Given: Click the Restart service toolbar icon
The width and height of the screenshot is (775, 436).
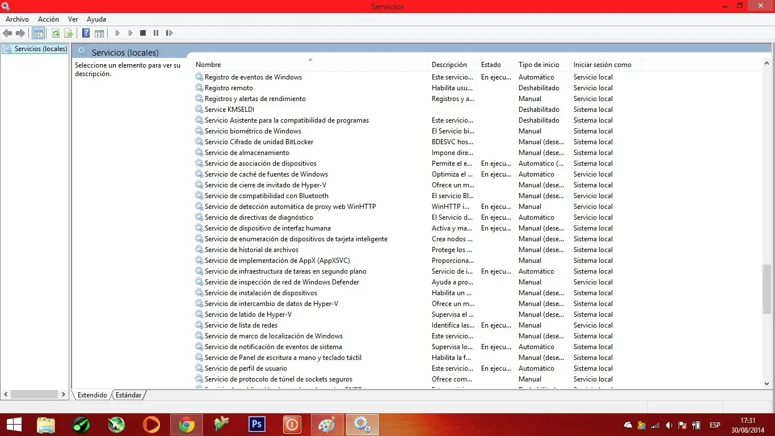Looking at the screenshot, I should click(169, 33).
